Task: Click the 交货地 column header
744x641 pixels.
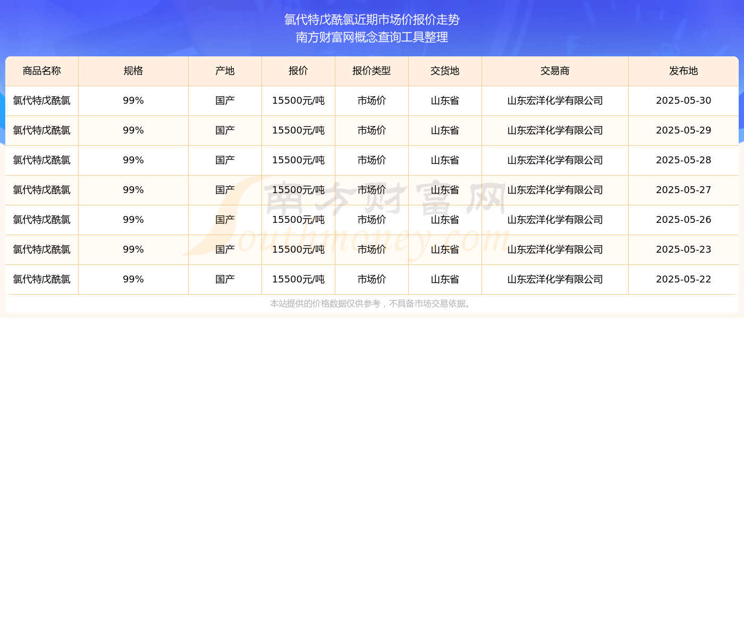Action: click(x=445, y=71)
